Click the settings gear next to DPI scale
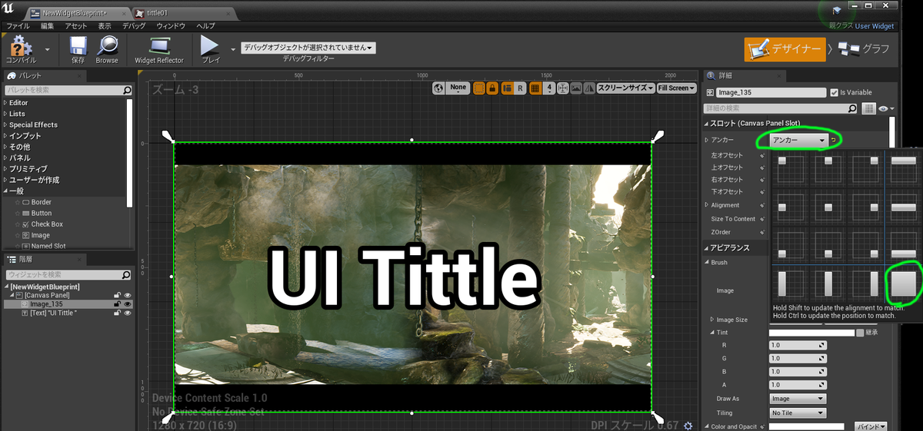 click(x=688, y=425)
